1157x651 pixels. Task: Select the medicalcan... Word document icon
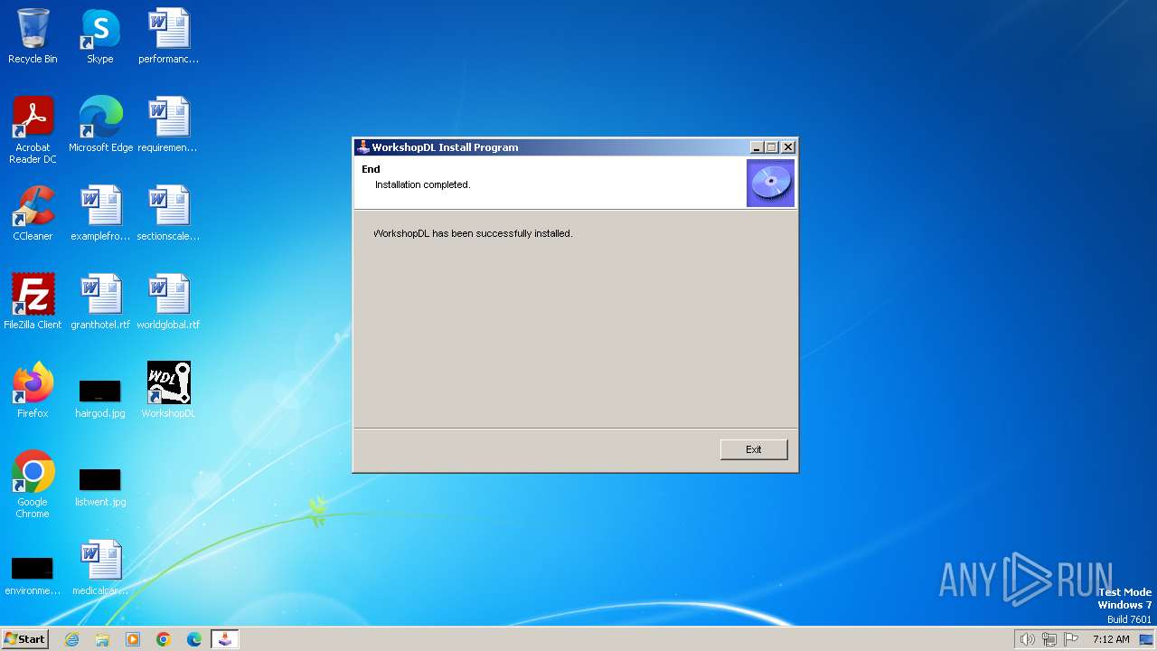100,569
